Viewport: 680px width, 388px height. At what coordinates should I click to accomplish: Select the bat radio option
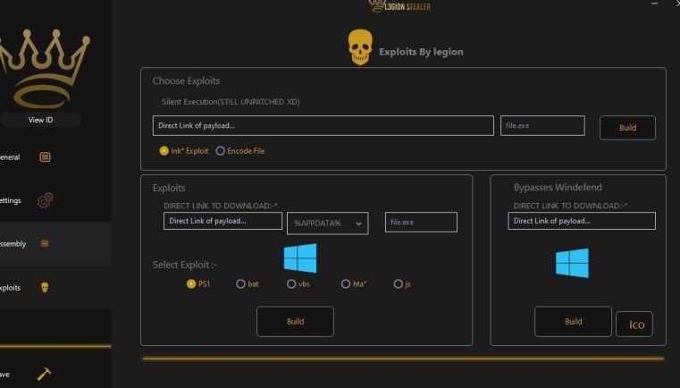pos(240,284)
